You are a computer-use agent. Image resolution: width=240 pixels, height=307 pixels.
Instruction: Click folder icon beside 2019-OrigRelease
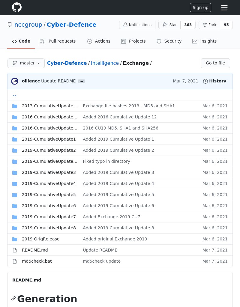pos(15,239)
